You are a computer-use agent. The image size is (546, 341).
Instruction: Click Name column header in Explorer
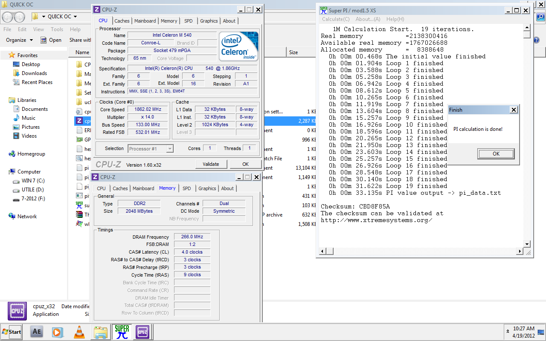point(82,52)
